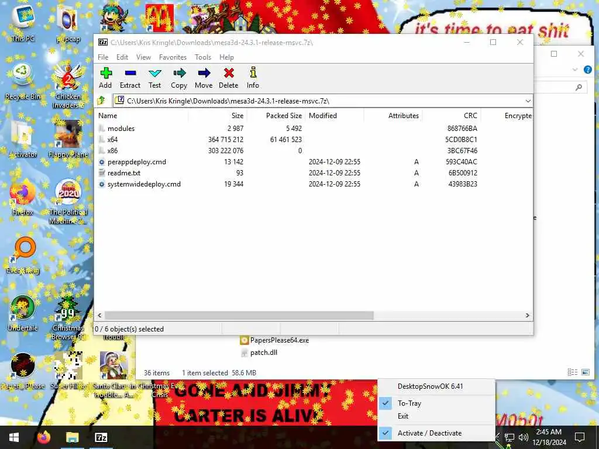Toggle Activate / Deactivate snow
599x449 pixels.
[x=436, y=433]
